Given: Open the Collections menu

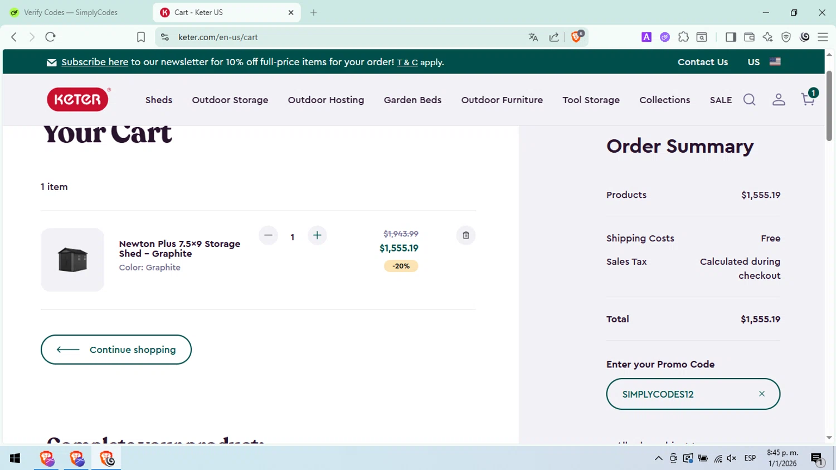Looking at the screenshot, I should coord(665,100).
